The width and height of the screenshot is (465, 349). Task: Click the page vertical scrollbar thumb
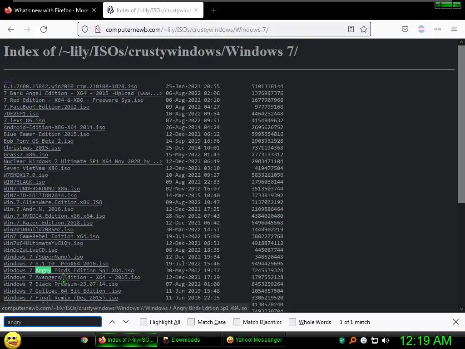[x=461, y=125]
